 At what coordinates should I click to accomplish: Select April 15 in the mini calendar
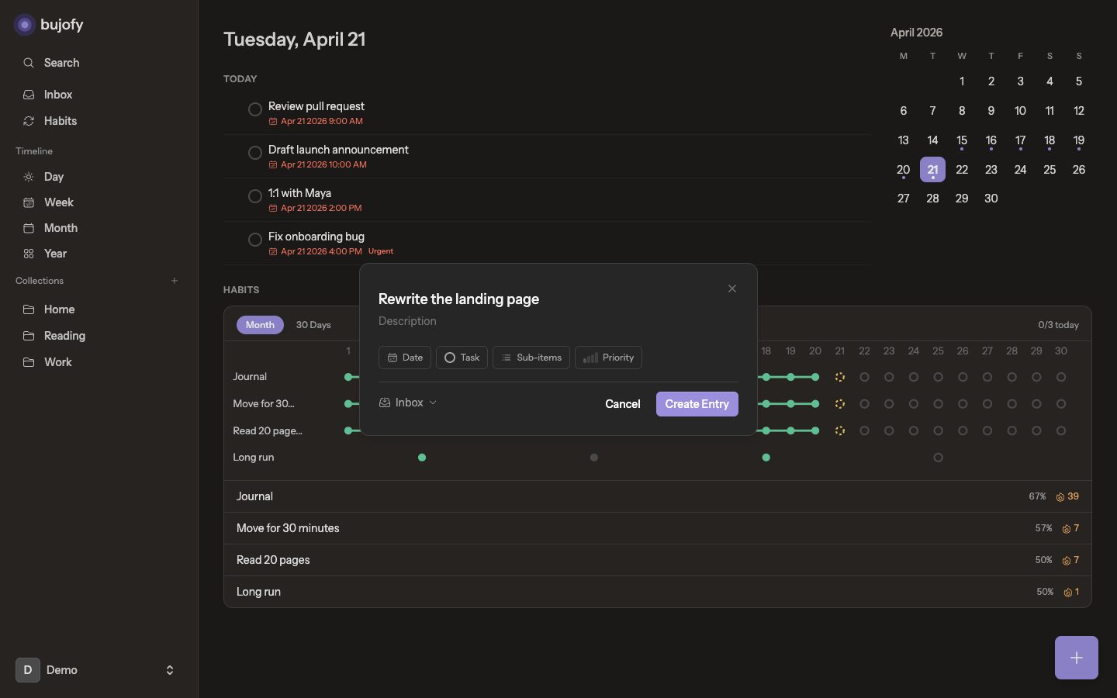pos(962,140)
